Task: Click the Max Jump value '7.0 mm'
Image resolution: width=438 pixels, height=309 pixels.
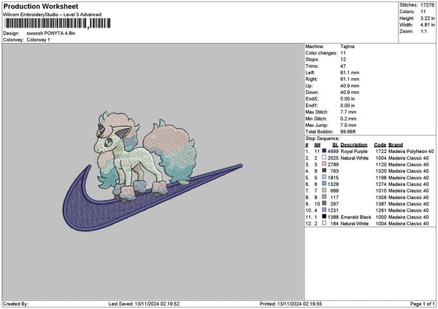Action: click(x=348, y=125)
